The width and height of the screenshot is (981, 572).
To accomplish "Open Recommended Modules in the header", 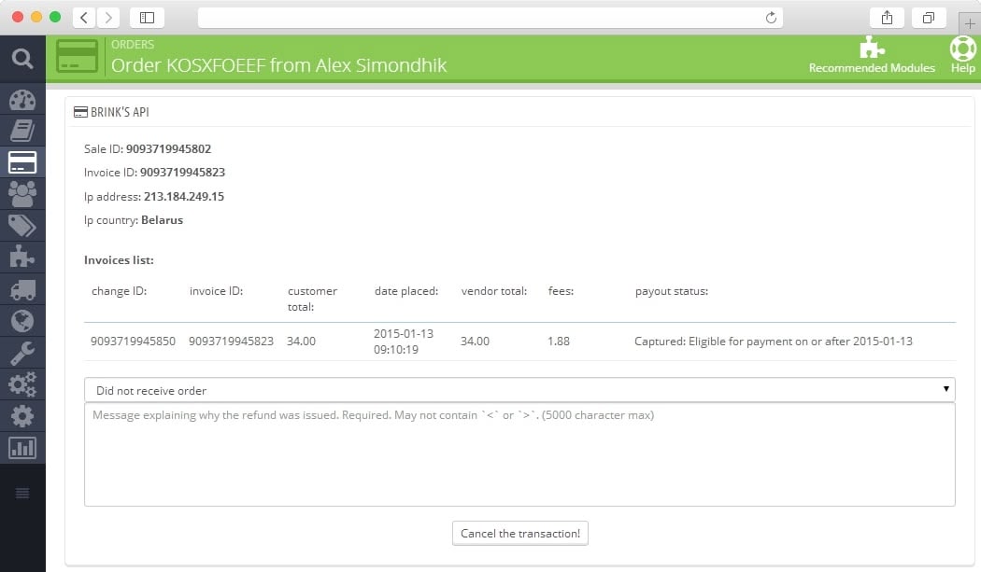I will coord(872,55).
